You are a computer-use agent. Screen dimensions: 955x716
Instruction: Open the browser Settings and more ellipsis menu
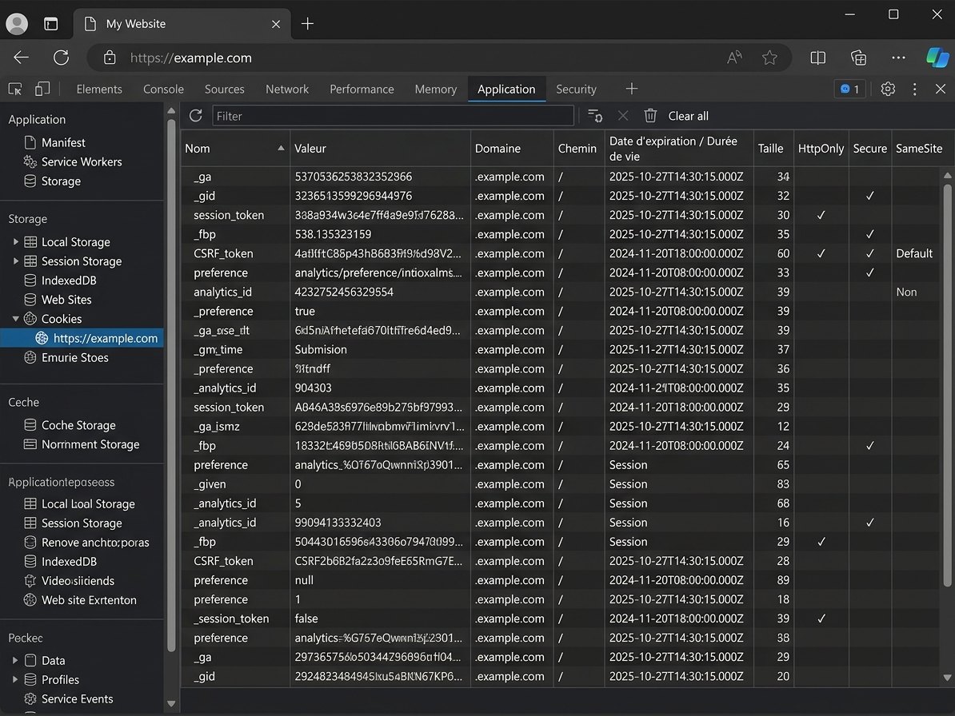898,58
